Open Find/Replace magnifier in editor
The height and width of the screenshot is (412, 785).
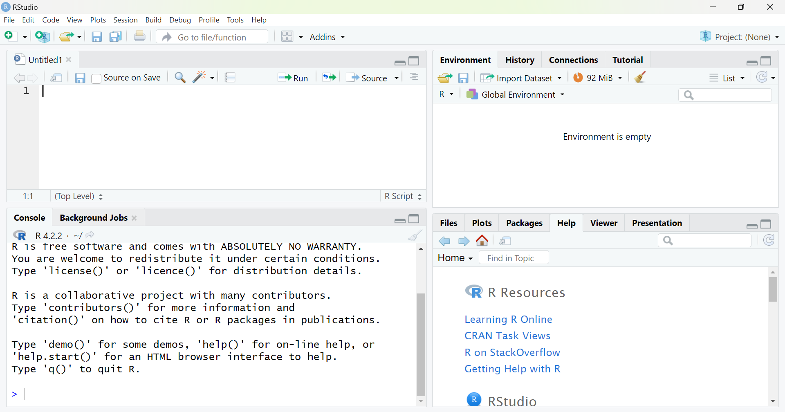pos(180,77)
